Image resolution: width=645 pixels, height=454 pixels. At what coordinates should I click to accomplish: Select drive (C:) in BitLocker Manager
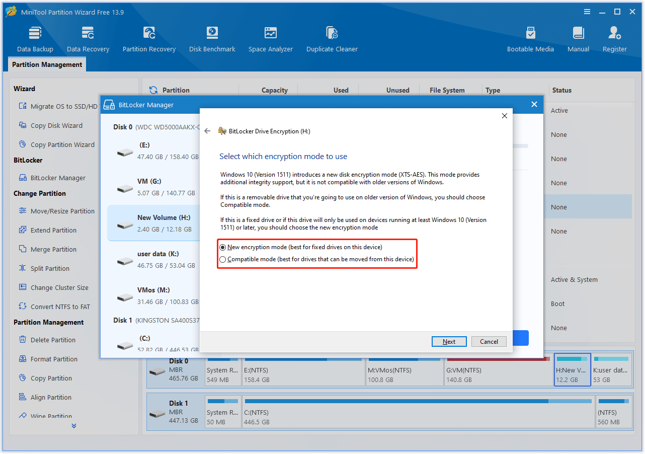pos(153,344)
